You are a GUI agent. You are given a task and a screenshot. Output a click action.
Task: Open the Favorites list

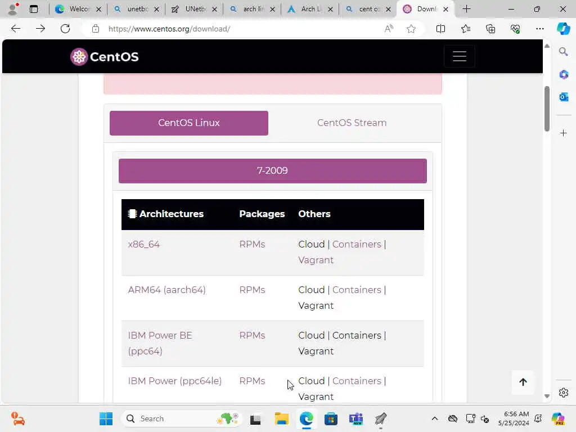pos(465,29)
